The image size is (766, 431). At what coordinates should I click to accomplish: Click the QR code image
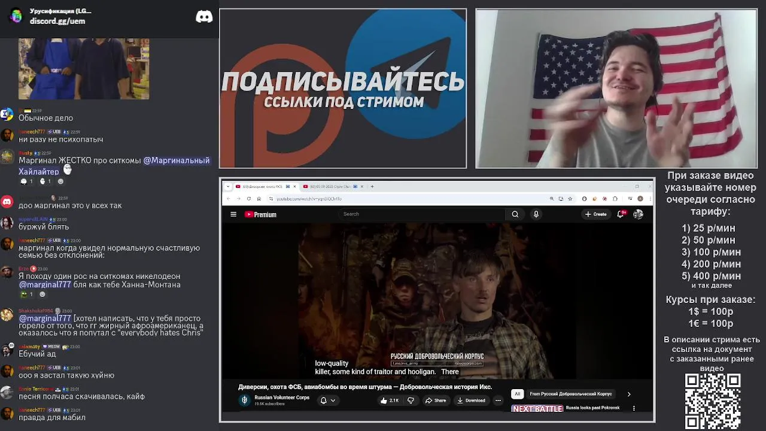point(713,401)
